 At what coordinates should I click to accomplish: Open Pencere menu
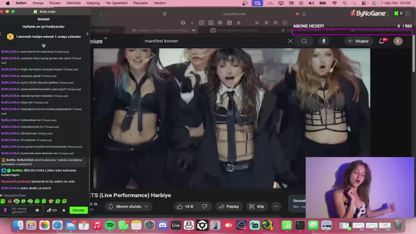(x=140, y=3)
